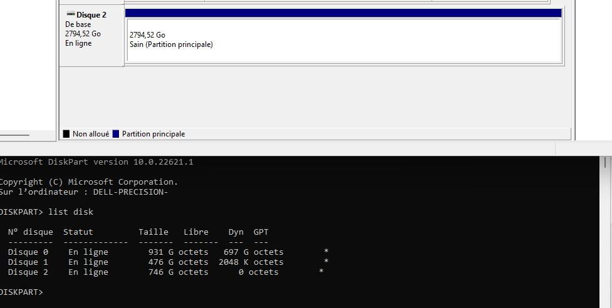612x308 pixels.
Task: Click the De base type label under Disque 2
Action: coord(78,24)
